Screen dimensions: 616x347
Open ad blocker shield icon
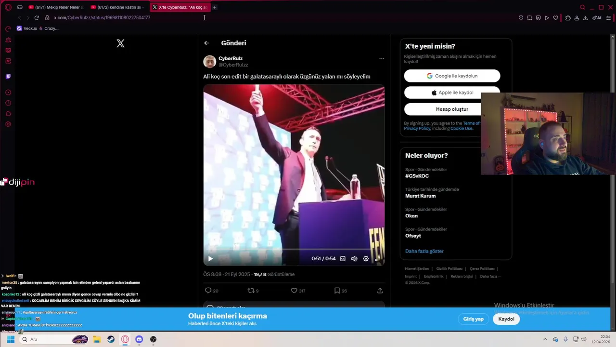538,18
